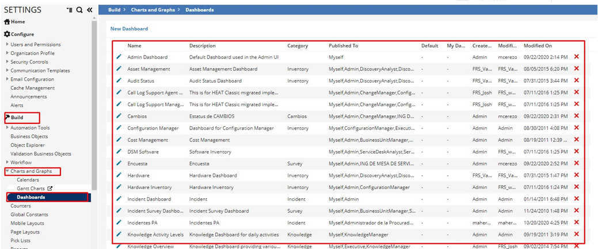Sort table by Modified On column

[x=538, y=46]
